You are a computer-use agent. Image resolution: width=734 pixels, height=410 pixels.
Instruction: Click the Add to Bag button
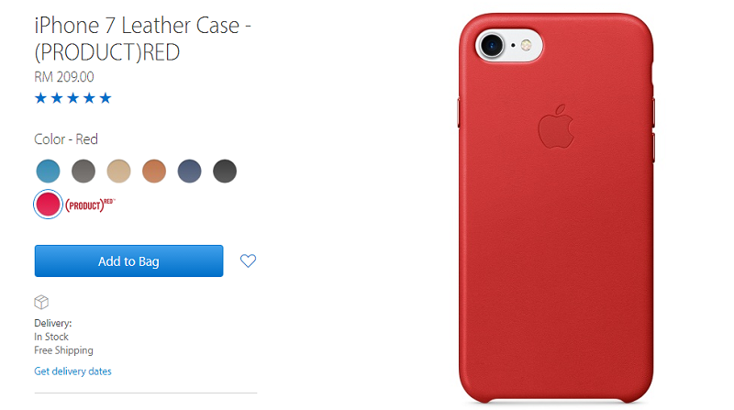128,260
